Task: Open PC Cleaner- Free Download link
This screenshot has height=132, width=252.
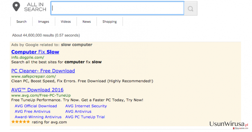Action: [43, 71]
